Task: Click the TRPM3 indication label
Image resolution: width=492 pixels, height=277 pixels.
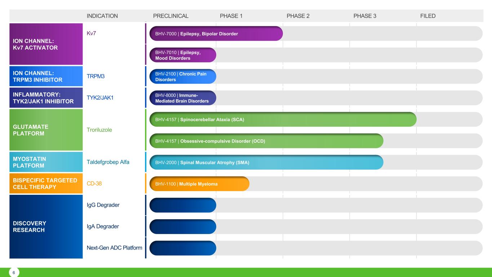Action: pyautogui.click(x=96, y=76)
